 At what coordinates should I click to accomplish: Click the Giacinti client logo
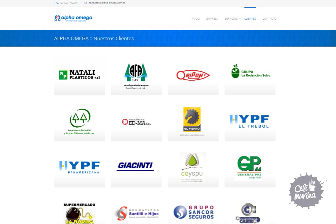coord(135,166)
